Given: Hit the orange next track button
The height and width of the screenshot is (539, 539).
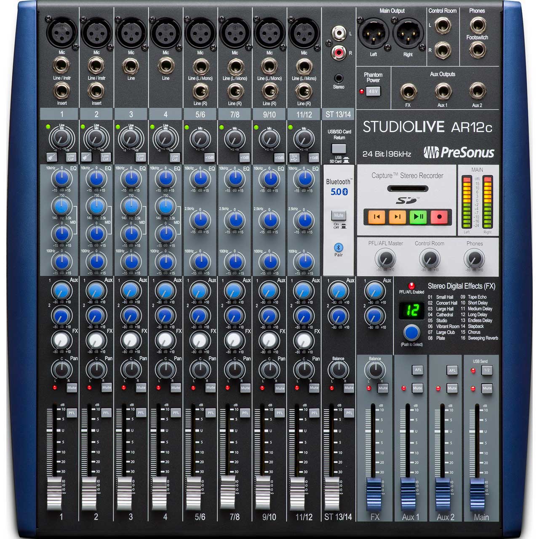Looking at the screenshot, I should pyautogui.click(x=397, y=217).
